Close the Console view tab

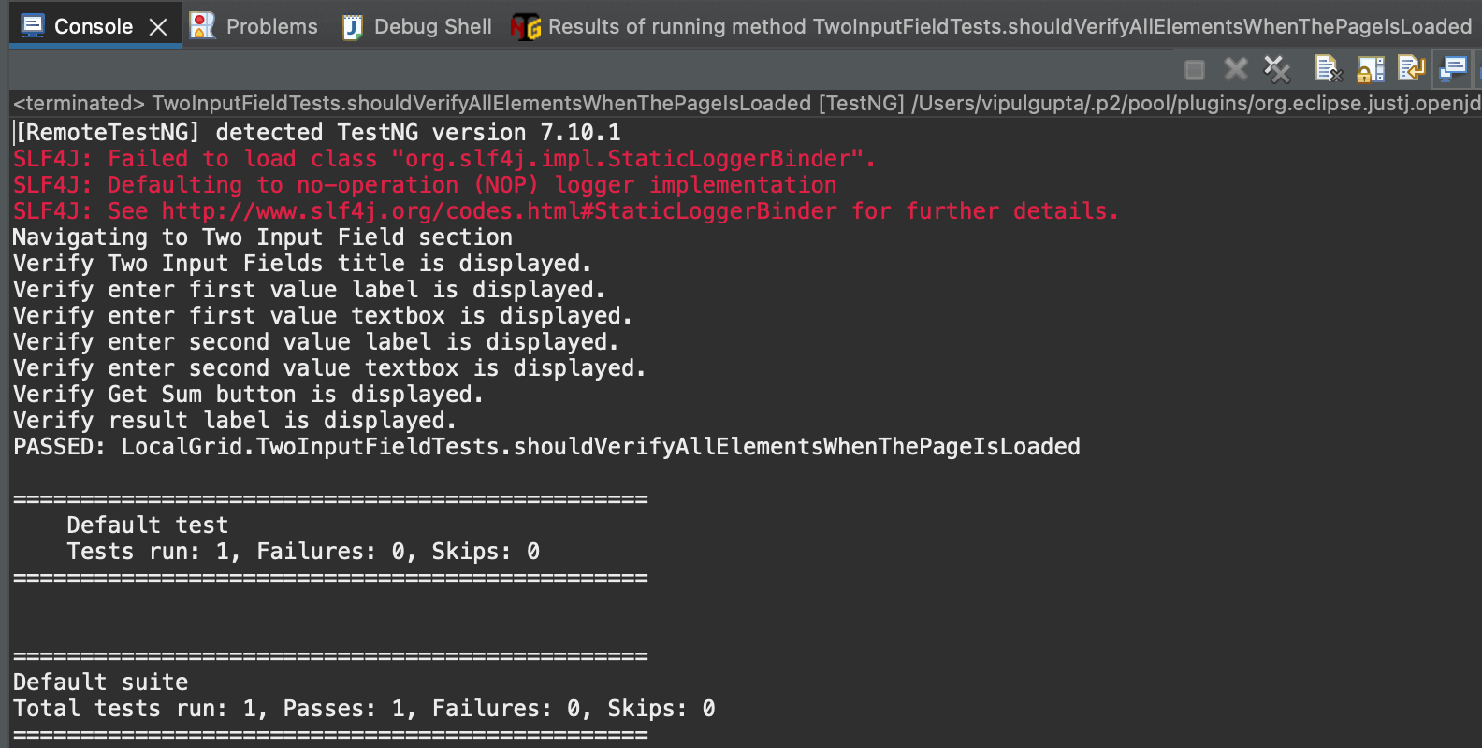coord(159,27)
